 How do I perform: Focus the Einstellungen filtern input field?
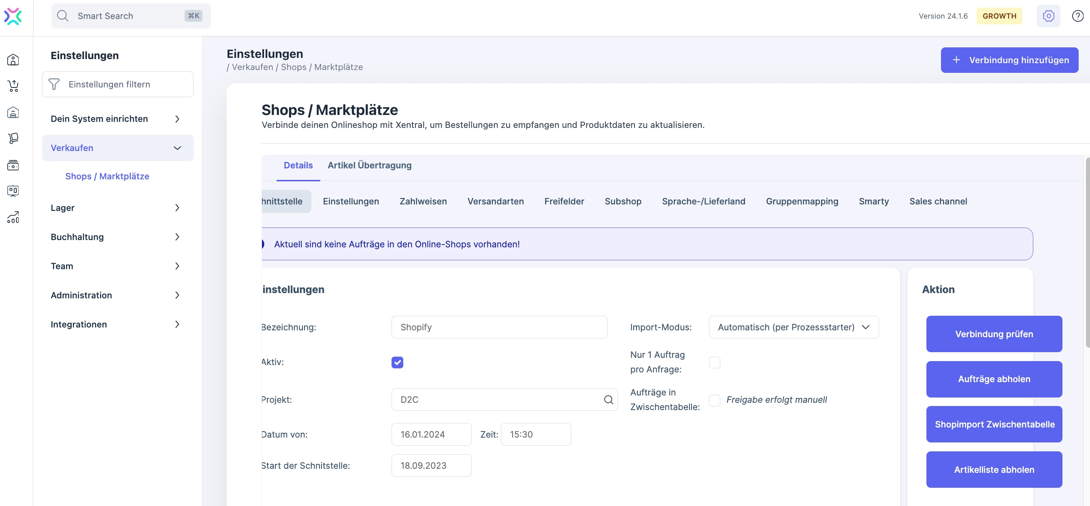[118, 84]
